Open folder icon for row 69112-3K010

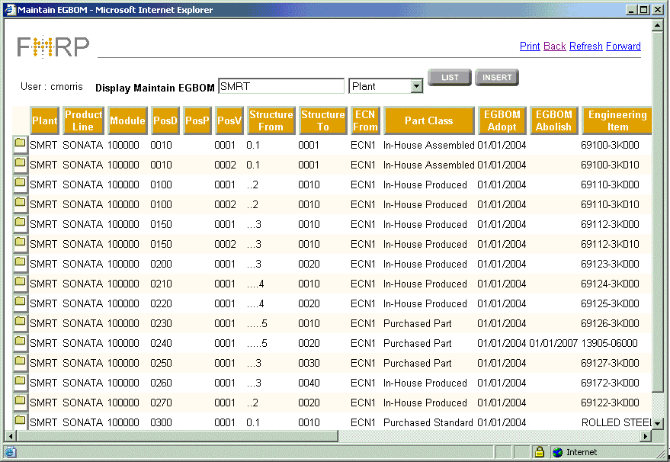(20, 242)
